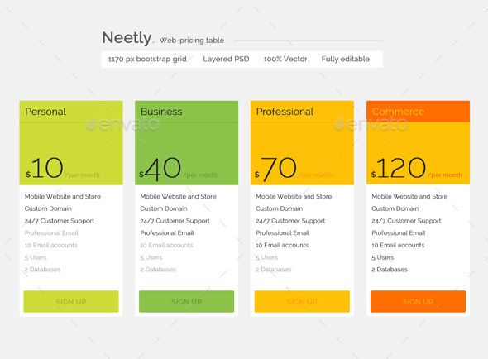
Task: Click '10 Email accounts' in Professional plan
Action: click(282, 245)
